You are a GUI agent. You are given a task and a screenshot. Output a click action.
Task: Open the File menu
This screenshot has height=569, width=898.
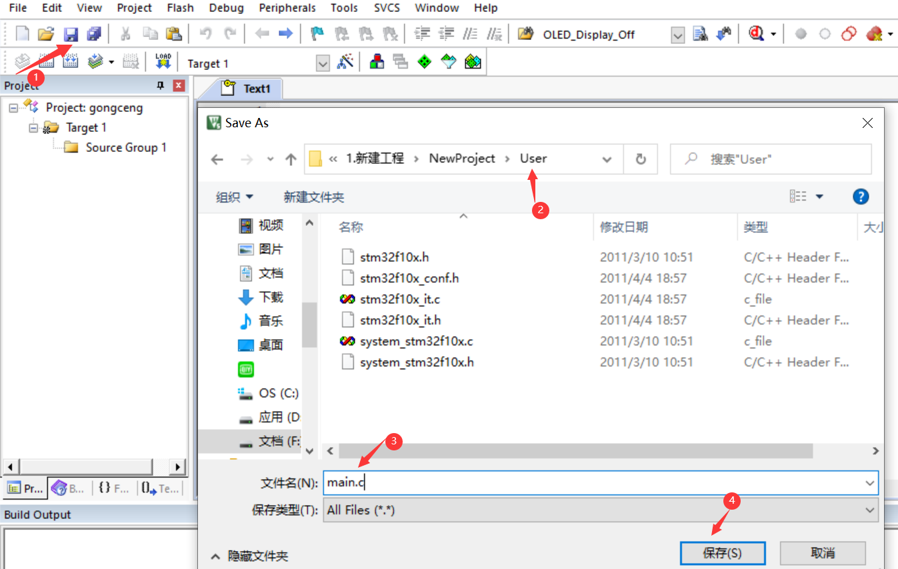18,8
